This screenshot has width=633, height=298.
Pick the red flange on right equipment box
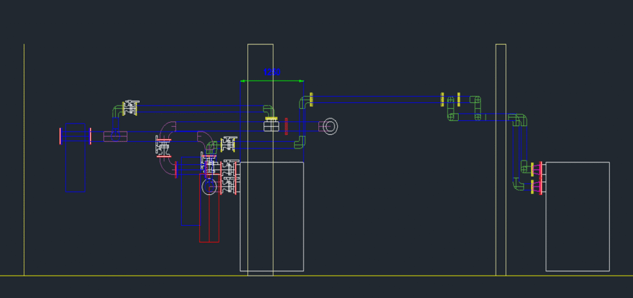pyautogui.click(x=542, y=178)
